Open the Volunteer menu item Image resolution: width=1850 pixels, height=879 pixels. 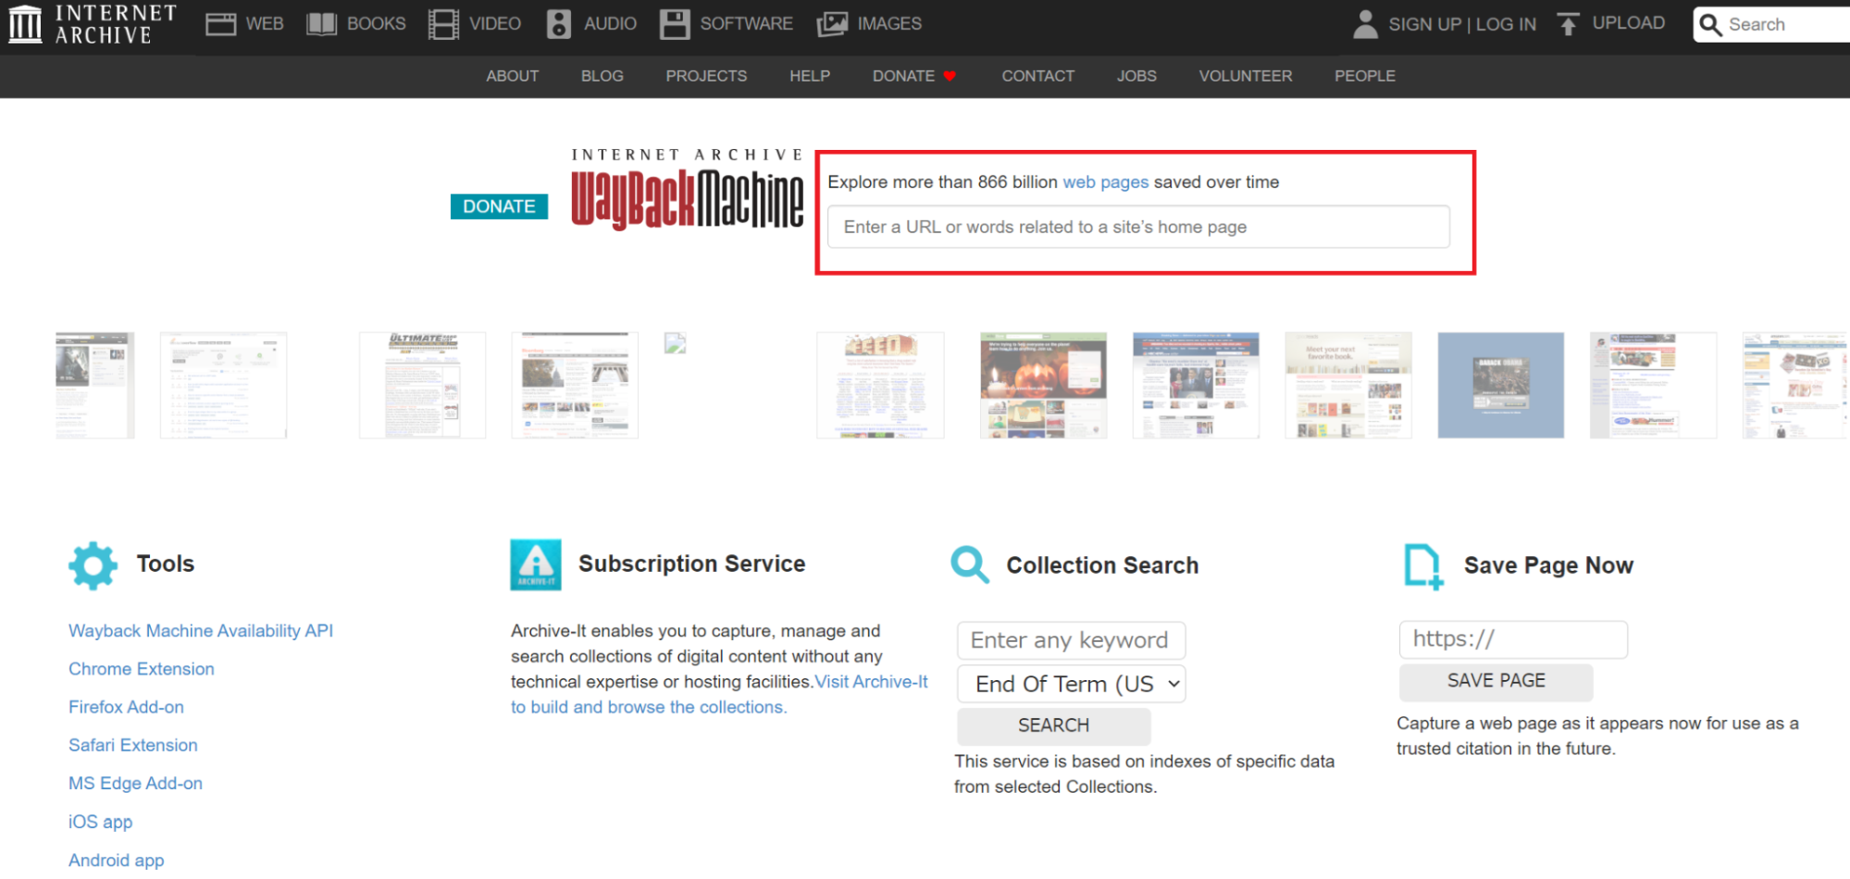[1246, 76]
